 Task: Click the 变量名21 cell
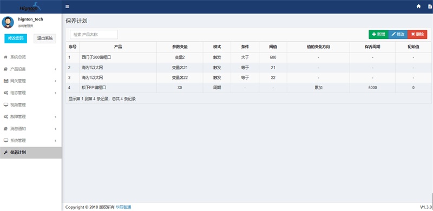(x=180, y=68)
